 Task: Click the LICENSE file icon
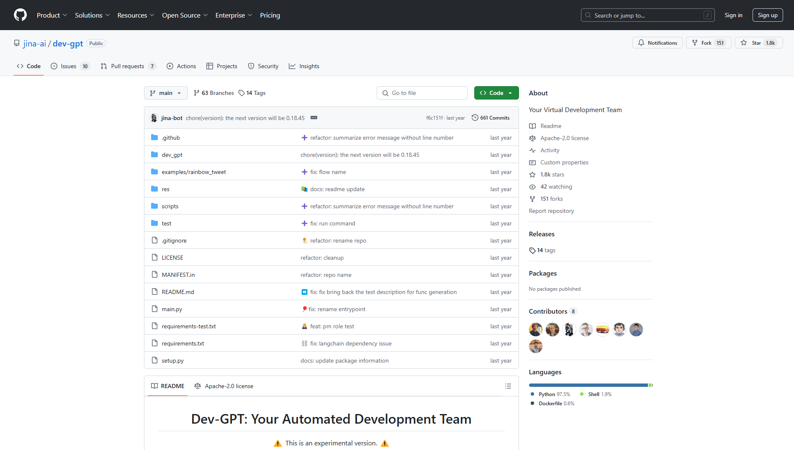pyautogui.click(x=154, y=258)
